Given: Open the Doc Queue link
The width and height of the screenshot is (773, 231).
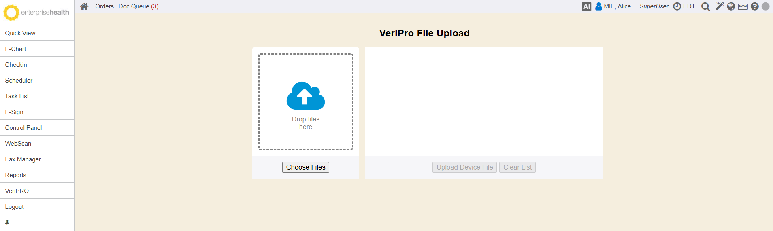Looking at the screenshot, I should click(x=138, y=6).
